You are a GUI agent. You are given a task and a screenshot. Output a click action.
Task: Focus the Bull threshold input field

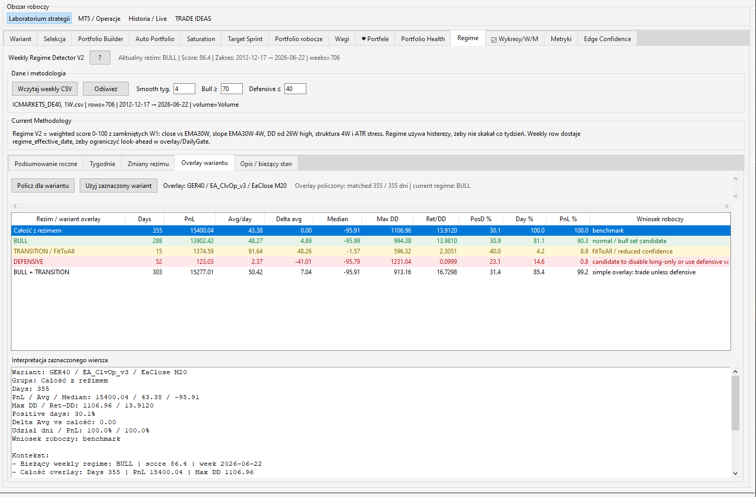232,89
